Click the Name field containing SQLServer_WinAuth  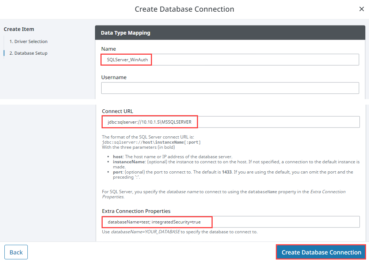coord(230,60)
